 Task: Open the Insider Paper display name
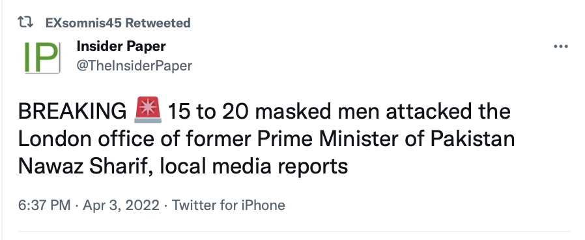click(121, 46)
